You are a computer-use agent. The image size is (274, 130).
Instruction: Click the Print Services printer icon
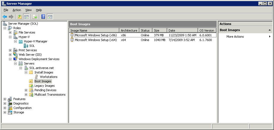(x=15, y=50)
